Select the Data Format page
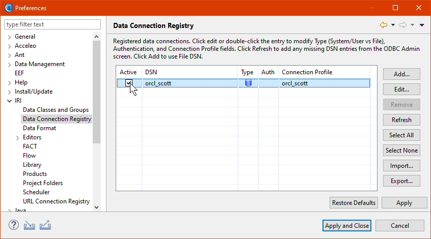Image resolution: width=431 pixels, height=239 pixels. (x=39, y=128)
